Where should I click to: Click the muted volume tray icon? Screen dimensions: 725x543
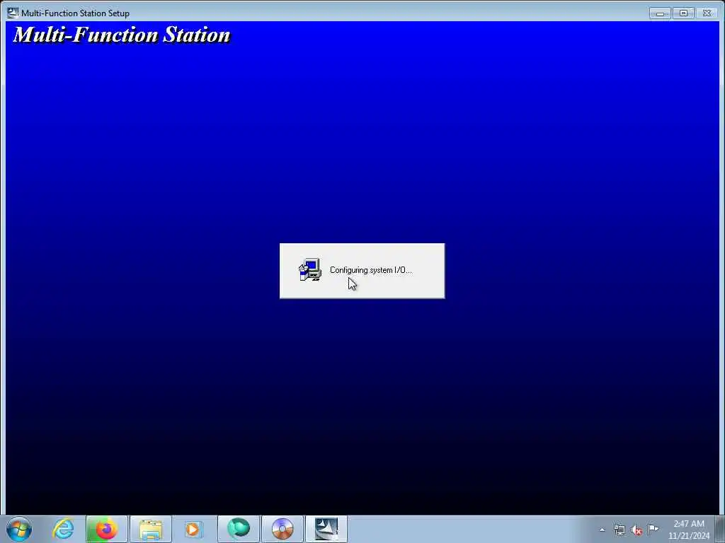tap(636, 530)
